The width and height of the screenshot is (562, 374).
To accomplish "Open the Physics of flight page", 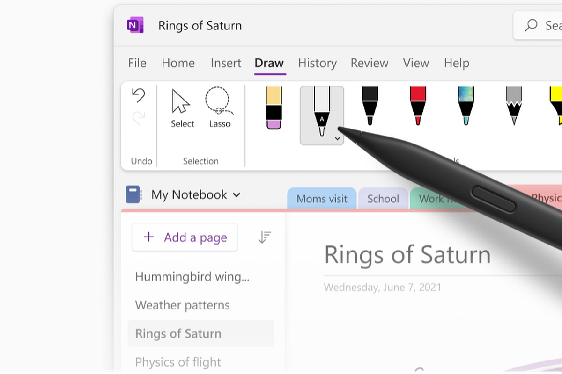I will click(x=178, y=362).
